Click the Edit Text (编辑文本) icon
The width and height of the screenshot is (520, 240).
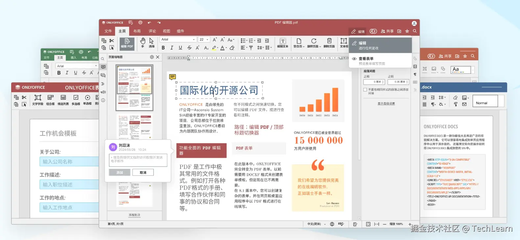click(x=283, y=43)
